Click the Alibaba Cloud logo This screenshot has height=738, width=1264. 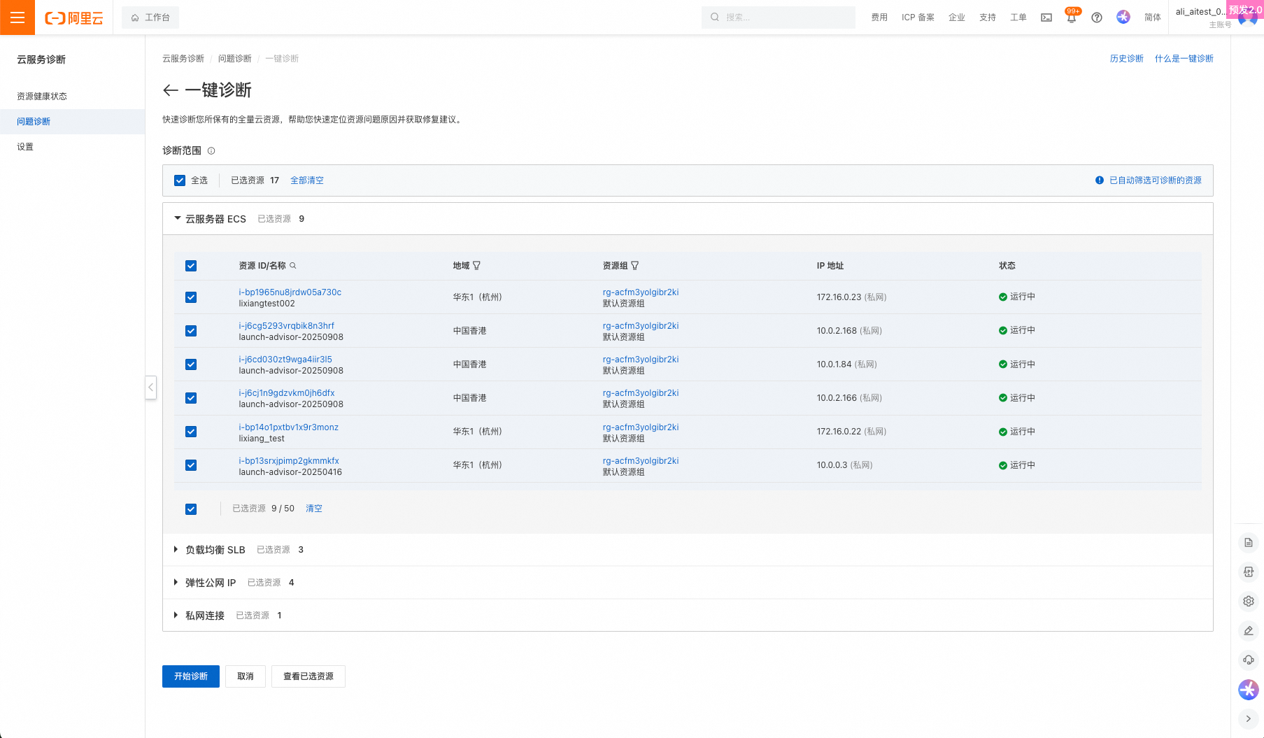point(74,18)
